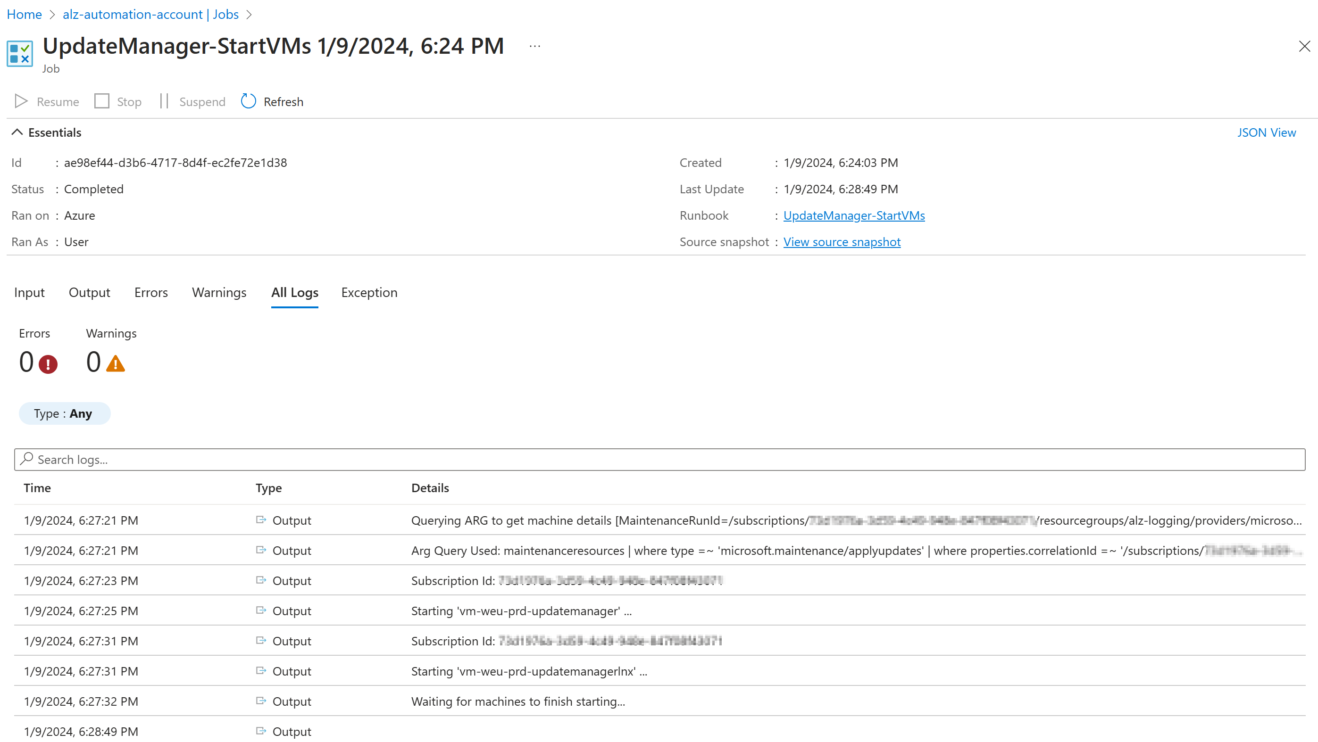Click the Suspend pause icon

pyautogui.click(x=164, y=101)
